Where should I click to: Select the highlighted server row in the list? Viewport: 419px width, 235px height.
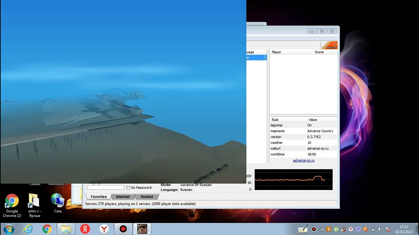[257, 57]
